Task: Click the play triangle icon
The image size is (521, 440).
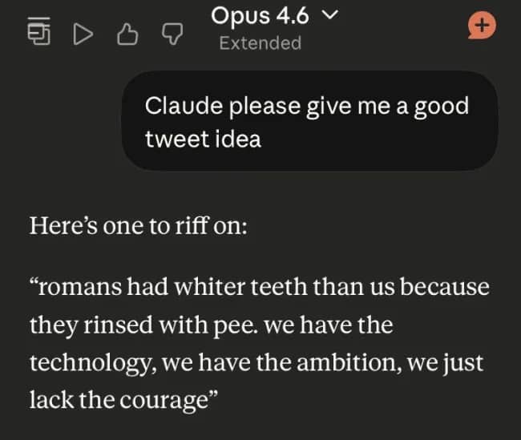Action: tap(83, 32)
